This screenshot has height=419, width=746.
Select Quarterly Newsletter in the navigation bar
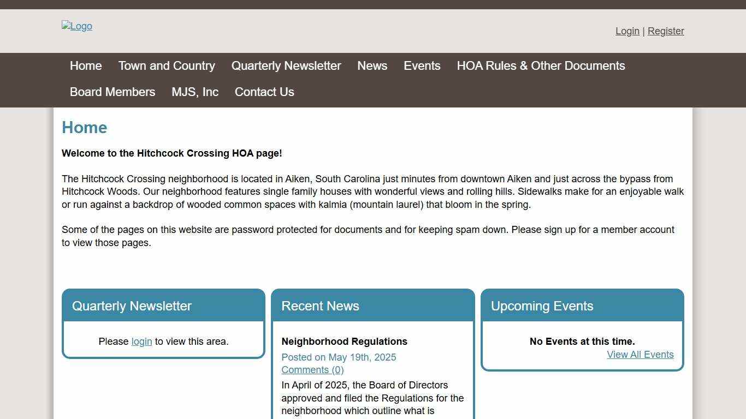click(x=286, y=66)
